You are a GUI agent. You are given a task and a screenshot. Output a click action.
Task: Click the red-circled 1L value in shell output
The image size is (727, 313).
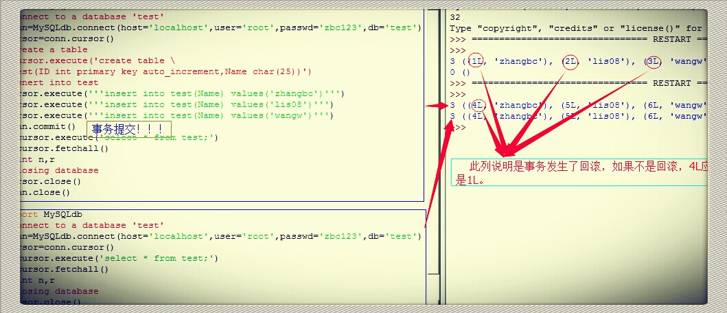[476, 61]
